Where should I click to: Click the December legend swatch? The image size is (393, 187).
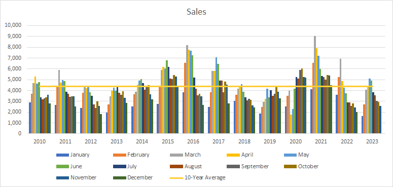pyautogui.click(x=119, y=177)
